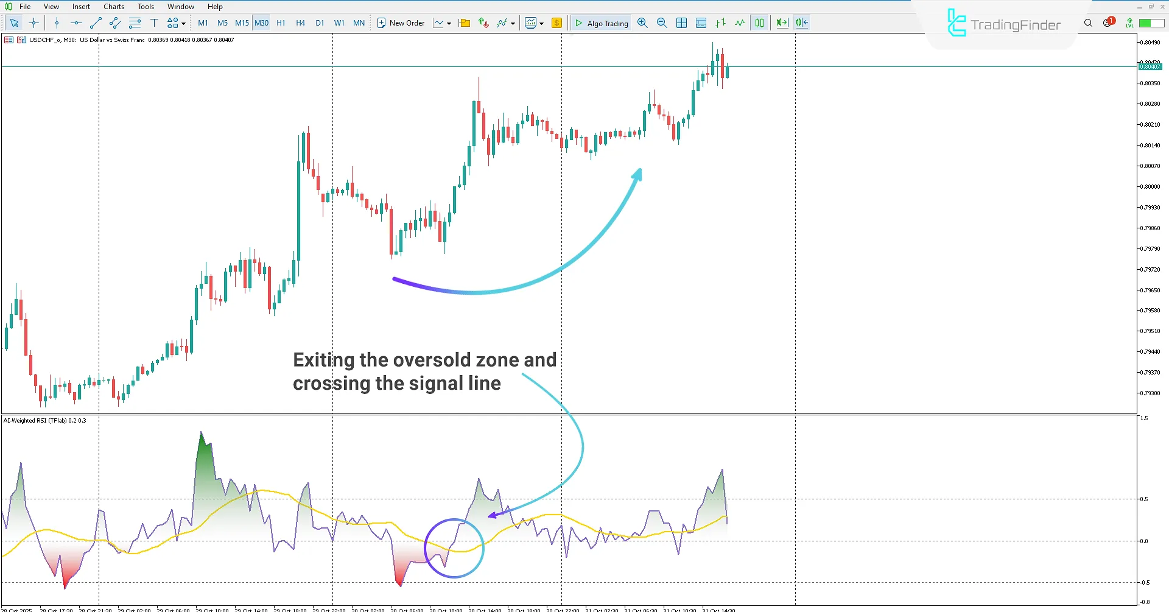Click the New Order button

pos(401,23)
